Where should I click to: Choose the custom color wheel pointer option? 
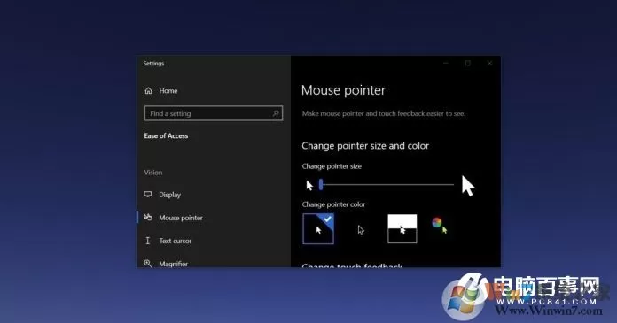440,226
